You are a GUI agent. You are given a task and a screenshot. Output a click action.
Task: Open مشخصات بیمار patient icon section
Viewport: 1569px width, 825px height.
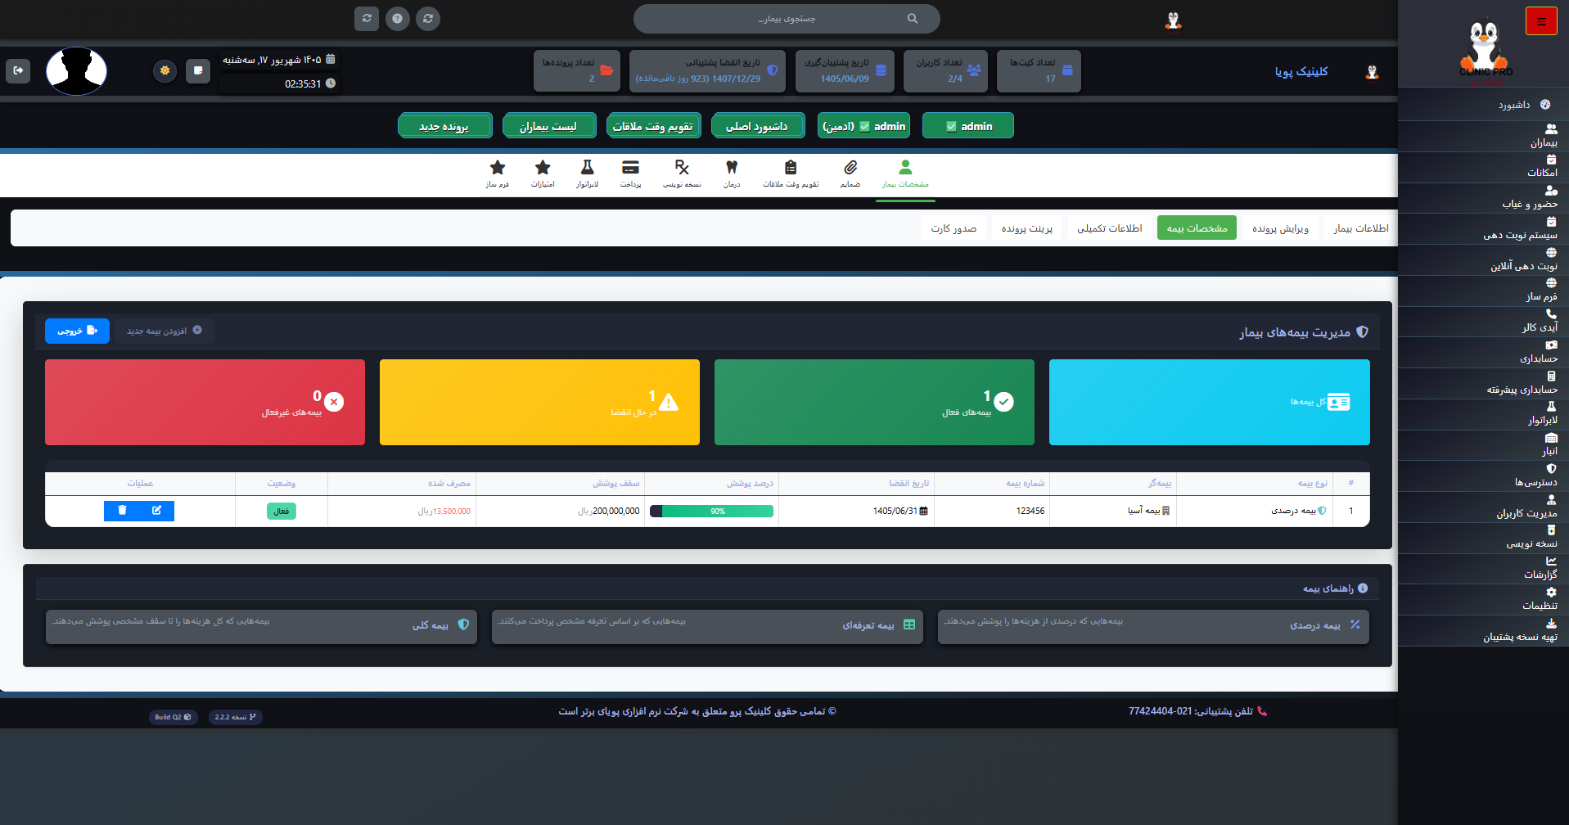coord(905,174)
